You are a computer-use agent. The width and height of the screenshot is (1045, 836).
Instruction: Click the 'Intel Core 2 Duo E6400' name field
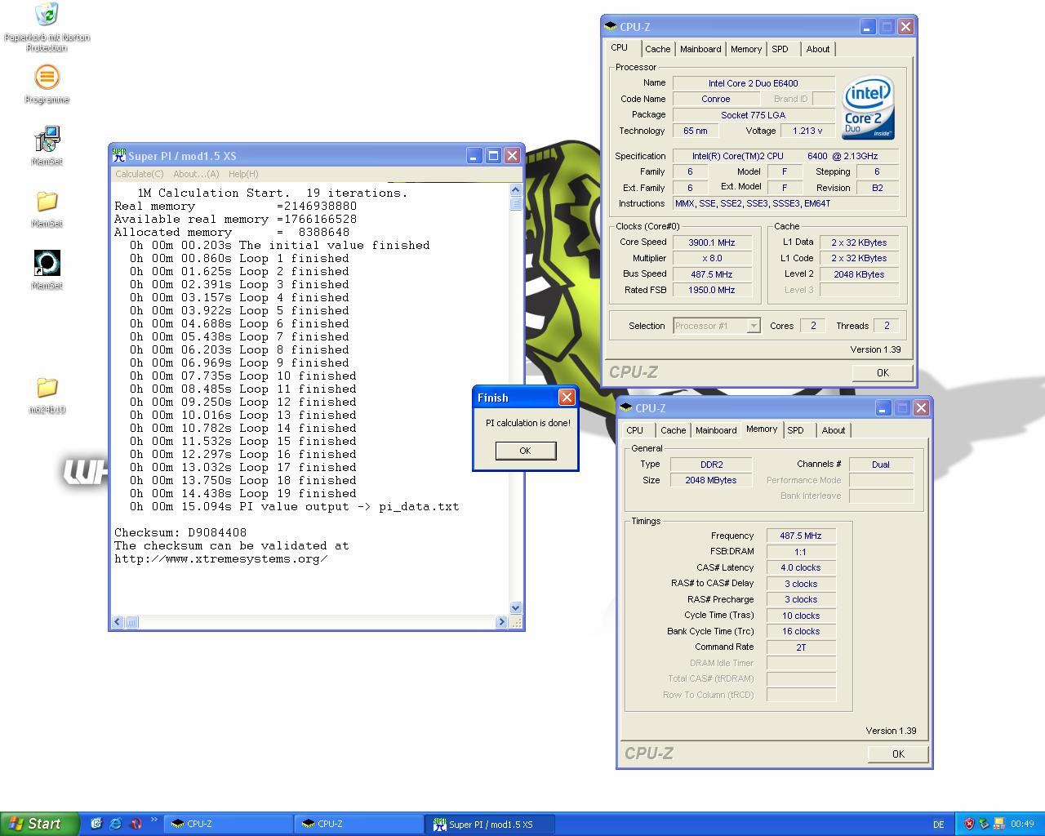754,83
